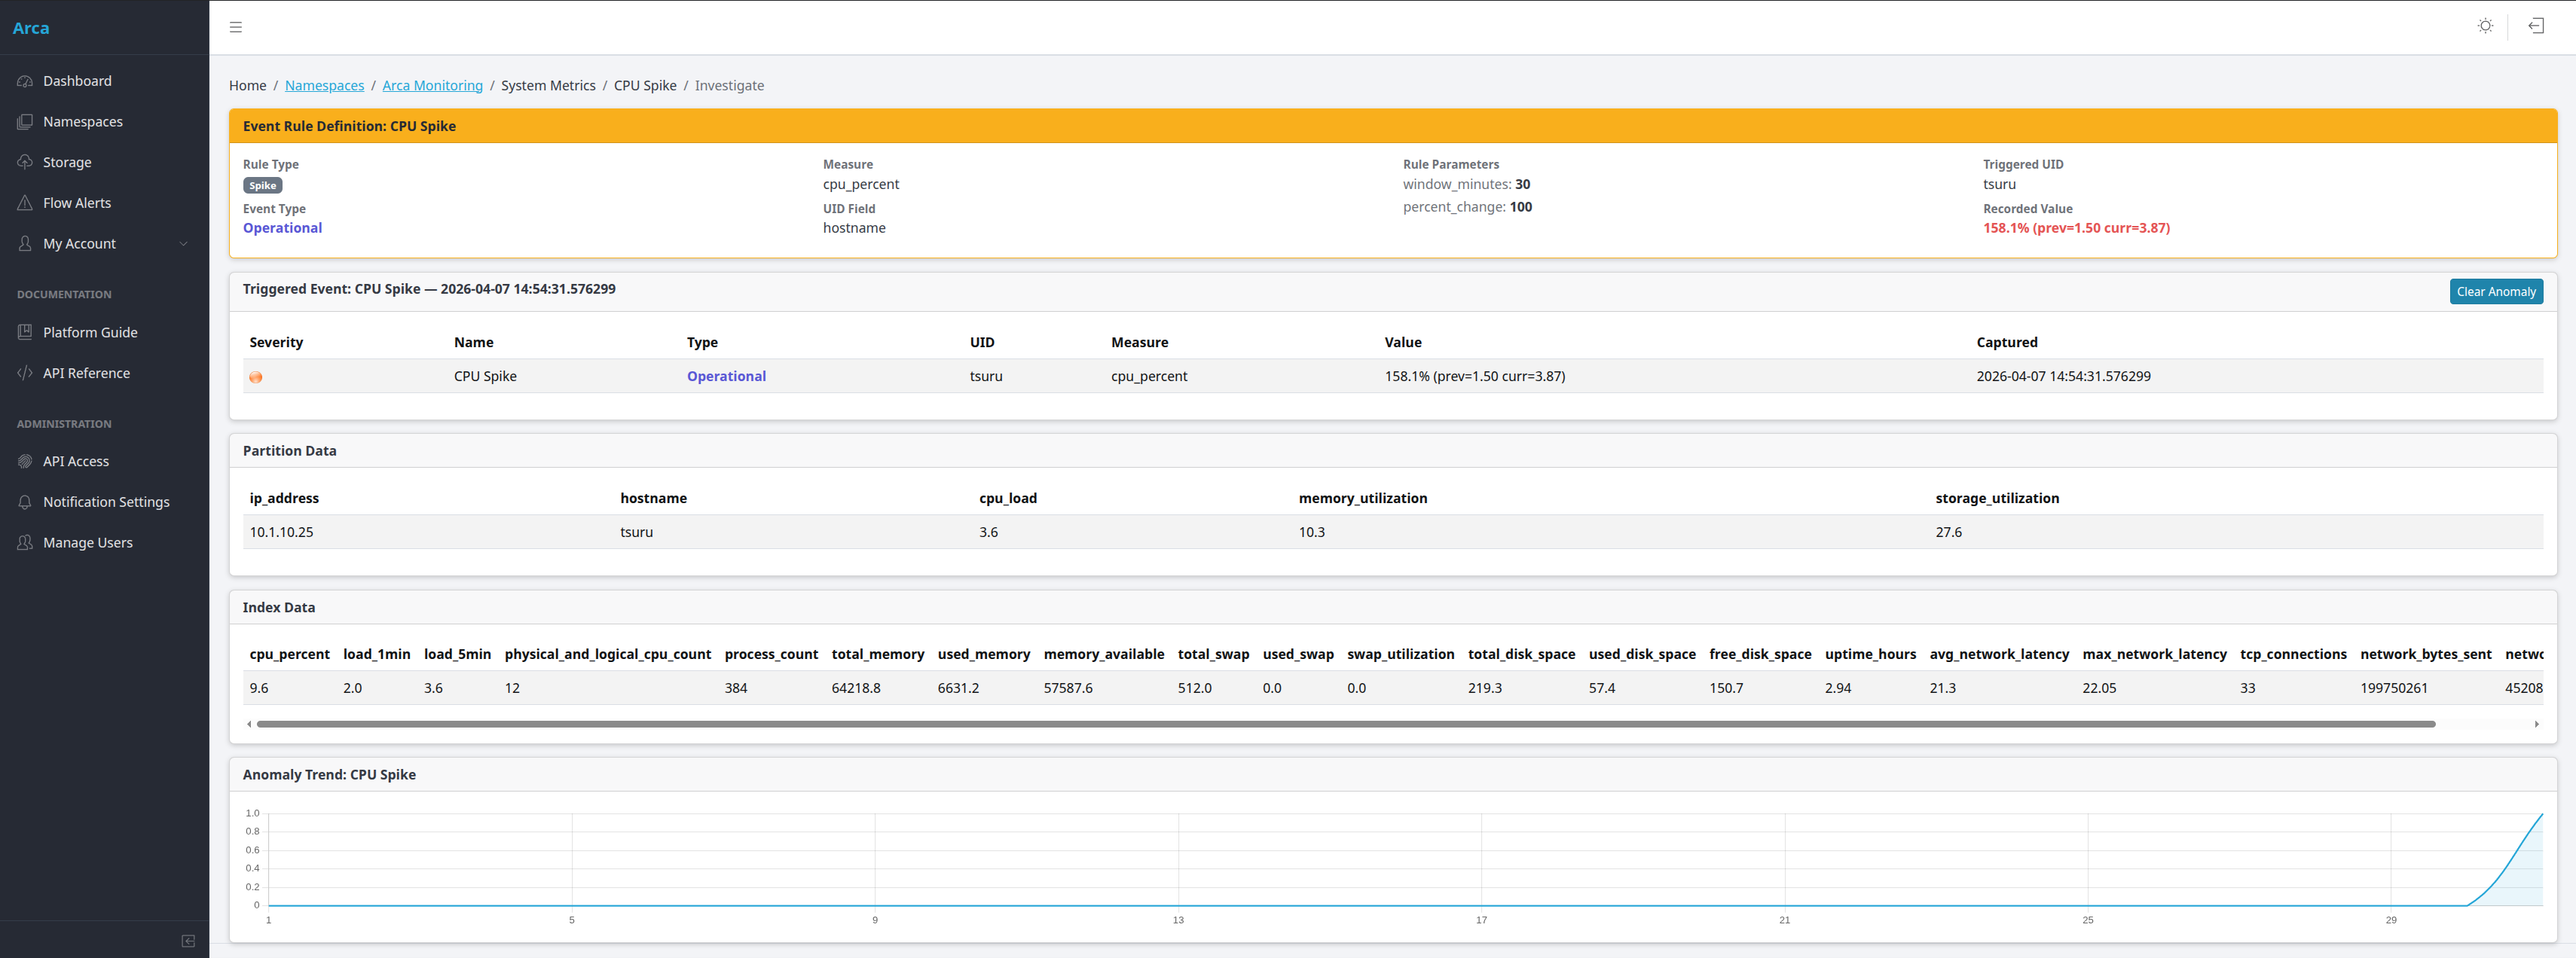Click the severity dot for CPU Spike event
This screenshot has height=958, width=2576.
pyautogui.click(x=257, y=377)
